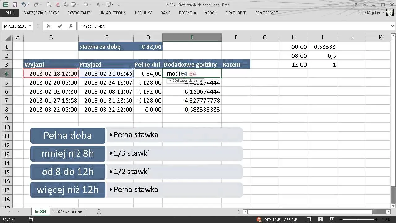This screenshot has width=396, height=223.
Task: Switch to the is-004 zrobione sheet tab
Action: [x=68, y=212]
